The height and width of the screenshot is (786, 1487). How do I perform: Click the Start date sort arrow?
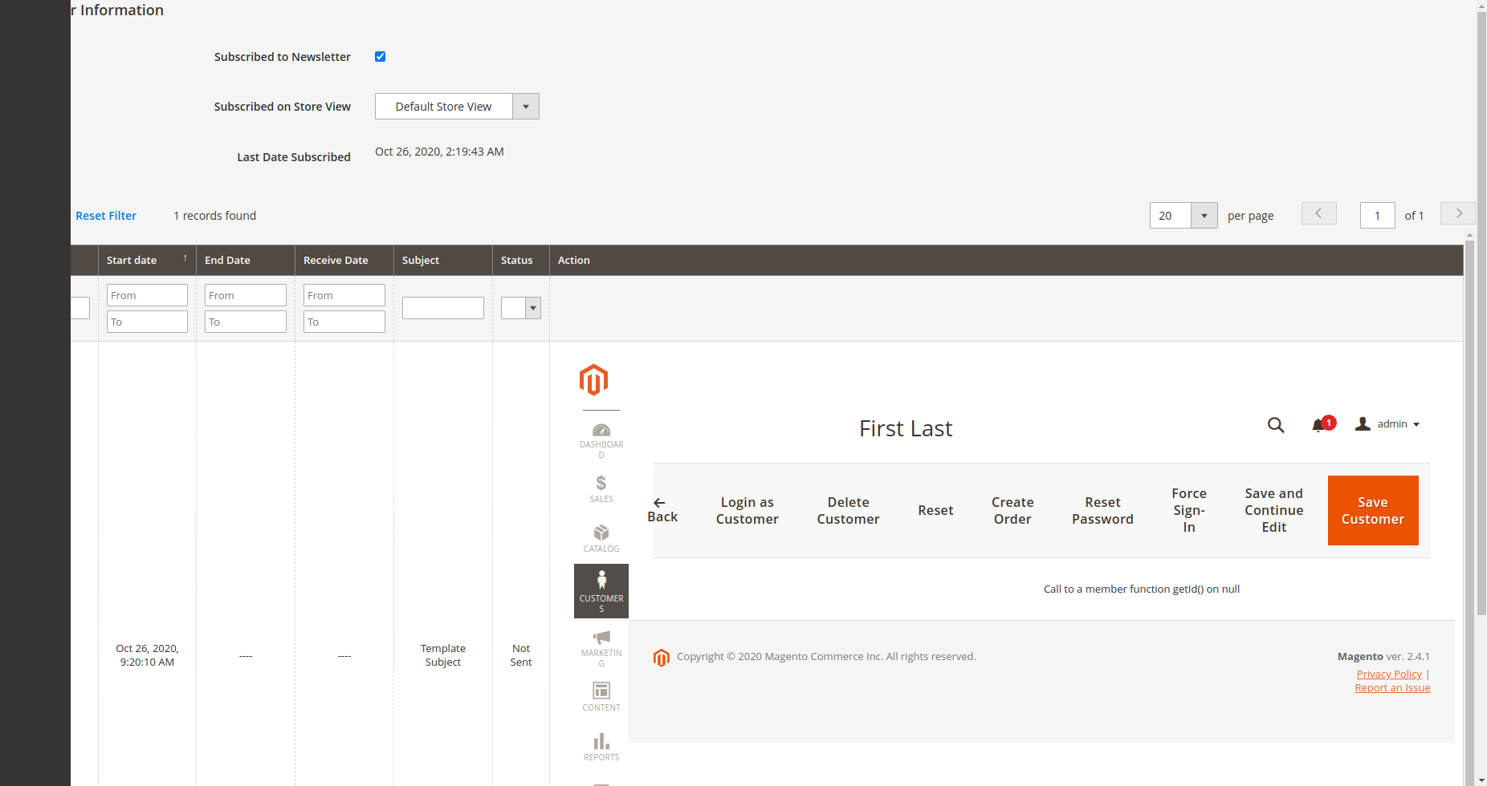(185, 258)
